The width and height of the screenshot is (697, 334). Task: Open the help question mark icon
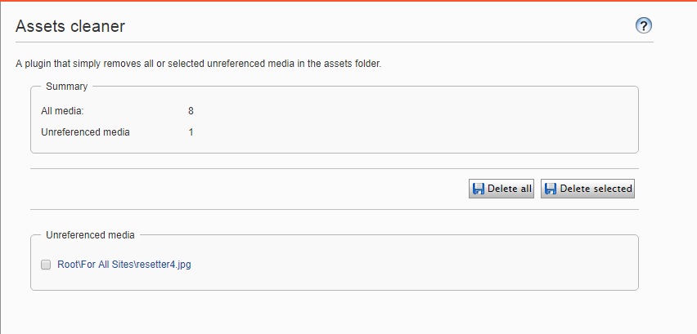point(643,26)
